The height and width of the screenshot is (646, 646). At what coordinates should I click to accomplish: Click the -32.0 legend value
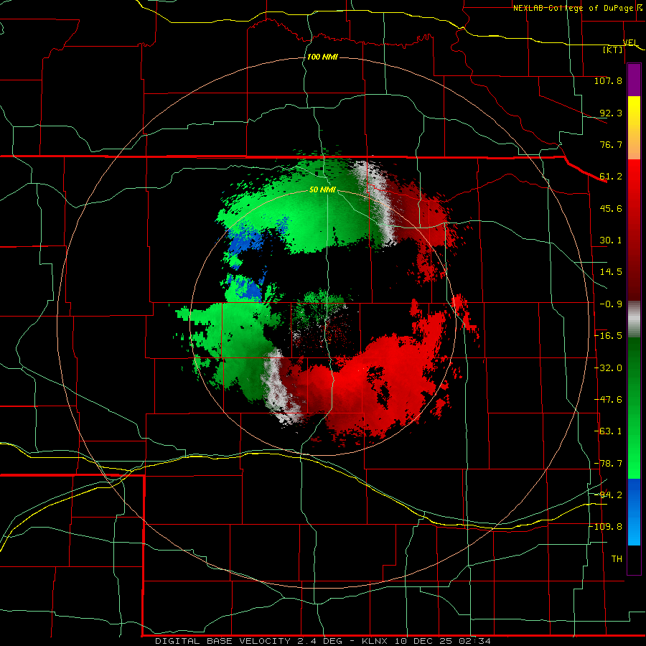(608, 368)
